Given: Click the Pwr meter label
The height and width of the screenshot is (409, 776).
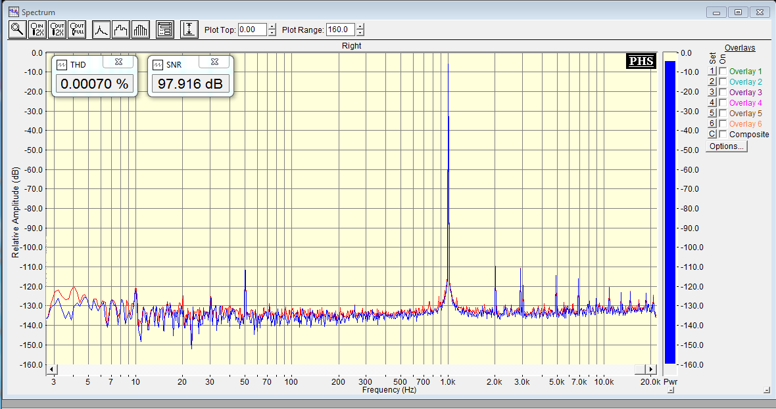Looking at the screenshot, I should tap(670, 382).
